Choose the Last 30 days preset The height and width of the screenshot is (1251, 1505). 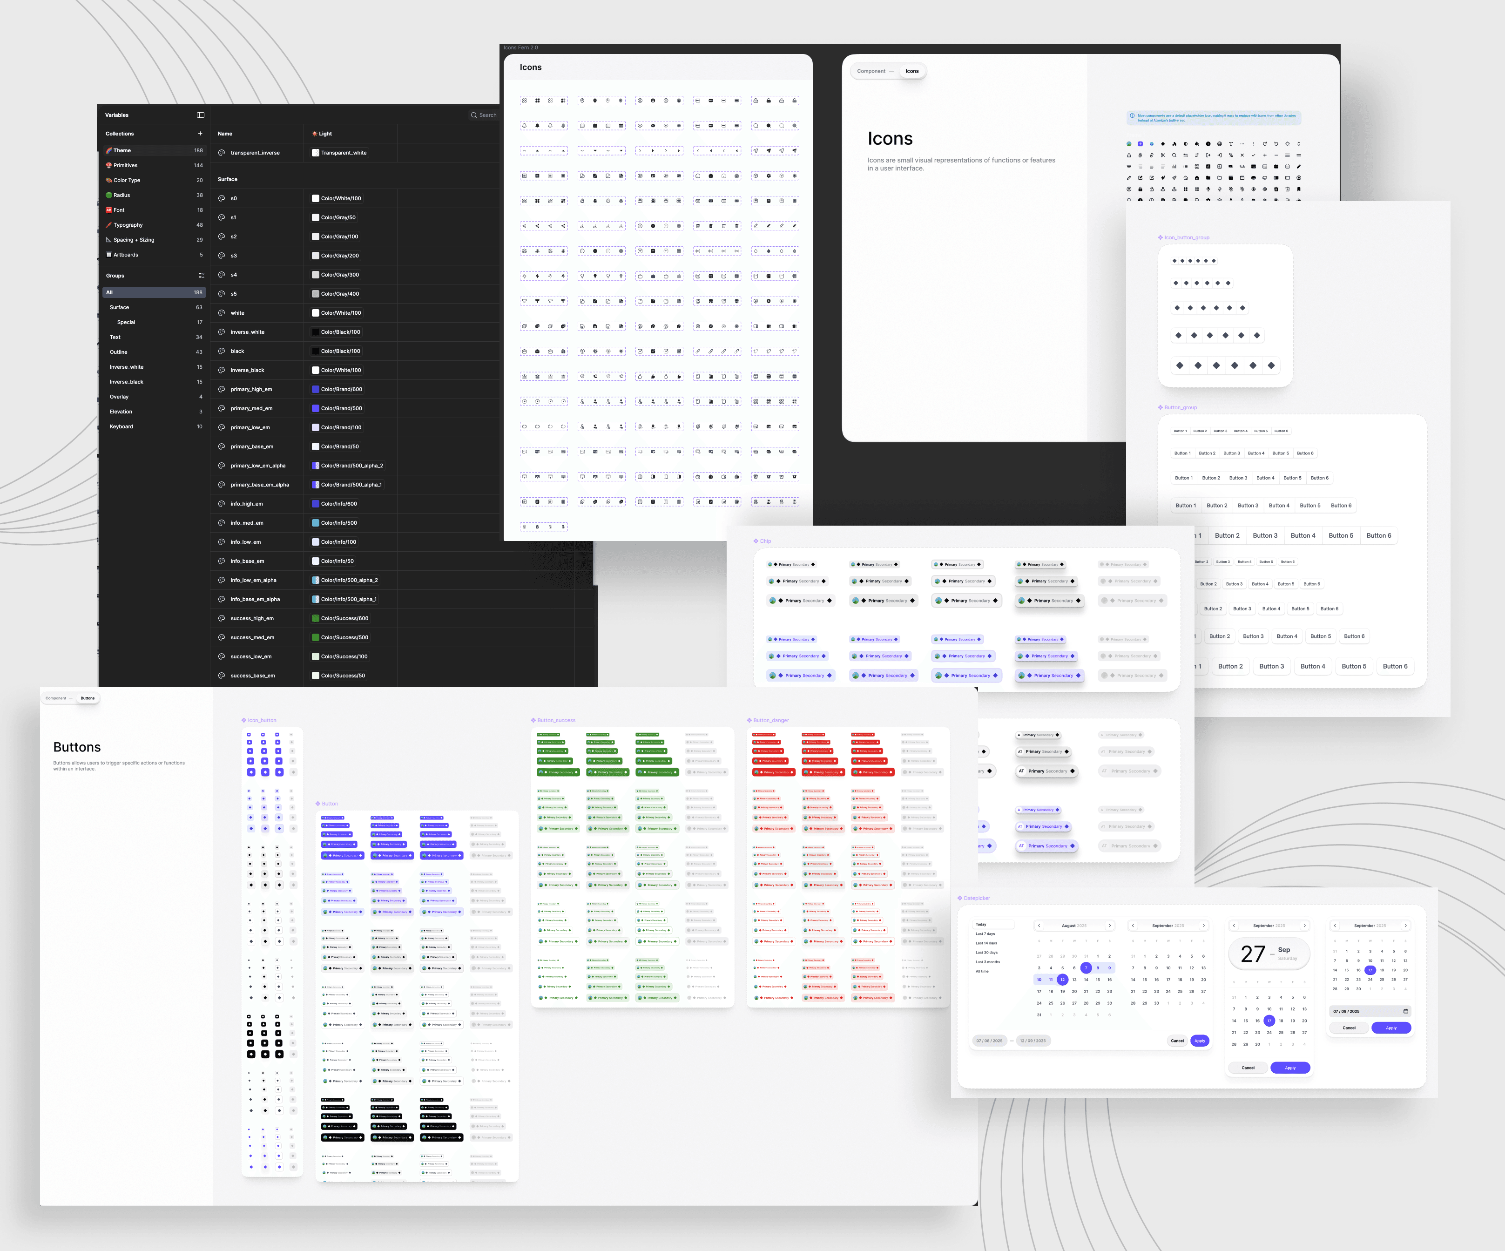pos(986,953)
